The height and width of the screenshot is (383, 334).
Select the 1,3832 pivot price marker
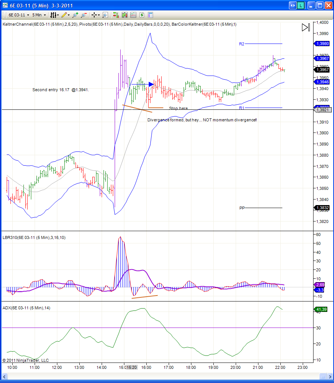tap(322, 208)
